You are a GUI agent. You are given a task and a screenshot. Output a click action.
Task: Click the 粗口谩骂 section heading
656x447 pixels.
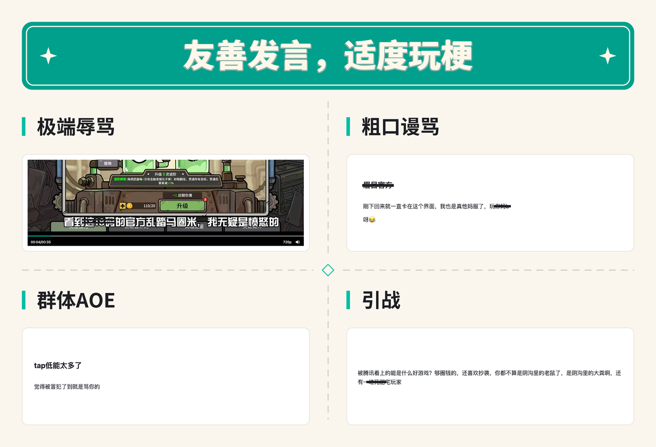click(x=400, y=127)
